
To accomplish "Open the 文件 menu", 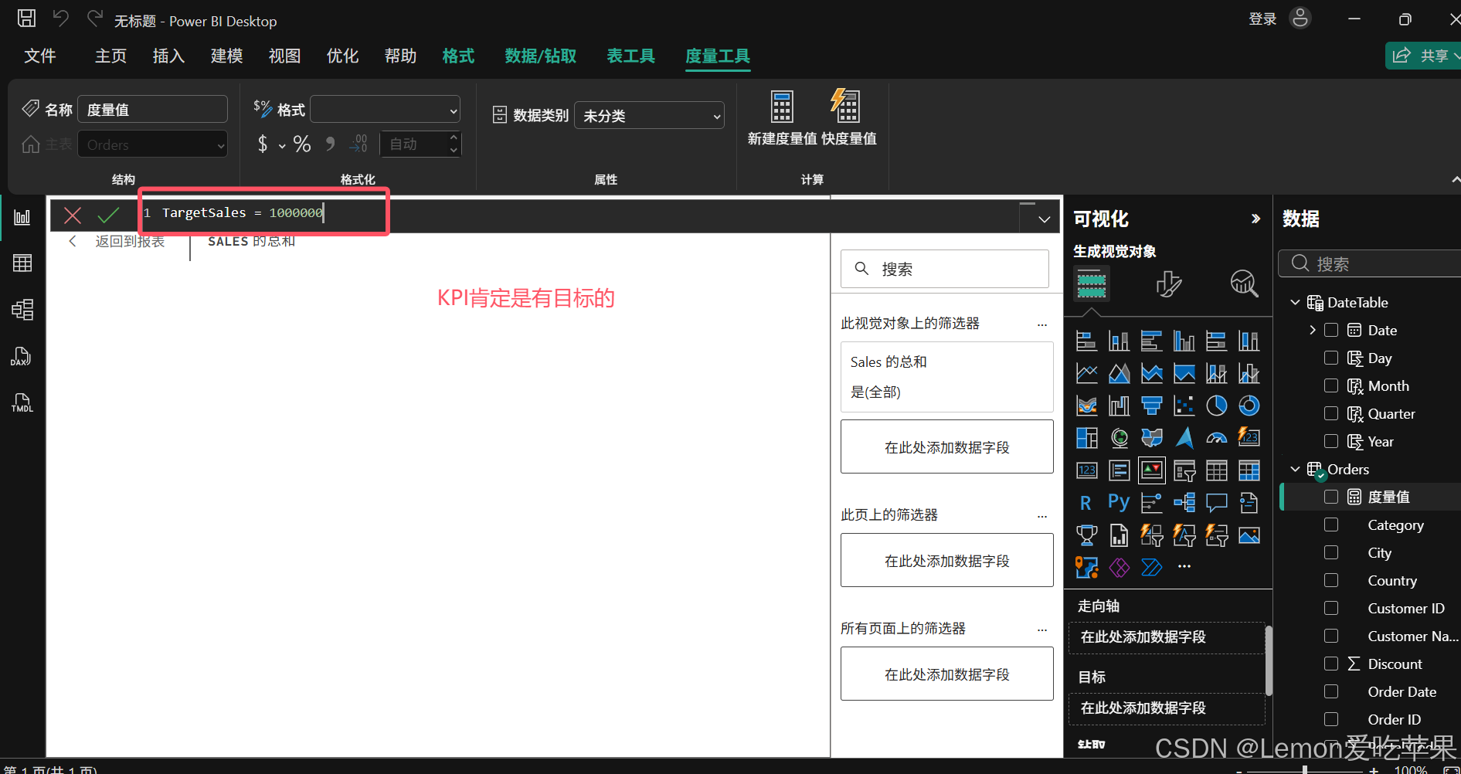I will tap(40, 56).
